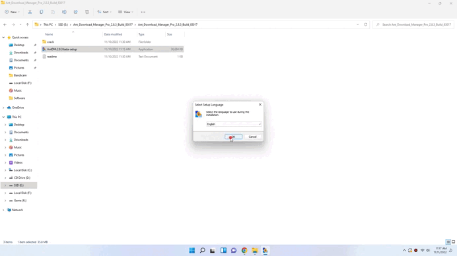Click the Share icon in toolbar
The width and height of the screenshot is (457, 256).
(75, 12)
